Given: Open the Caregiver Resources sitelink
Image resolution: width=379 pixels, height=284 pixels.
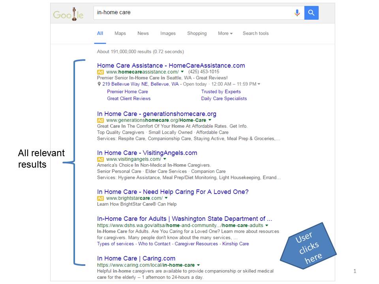Looking at the screenshot, I should (196, 244).
